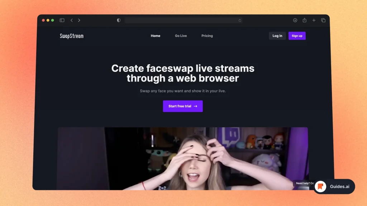Open the privacy shield report icon
The image size is (367, 206).
pyautogui.click(x=119, y=20)
